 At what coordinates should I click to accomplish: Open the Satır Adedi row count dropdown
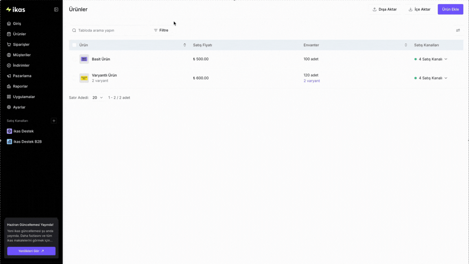98,98
